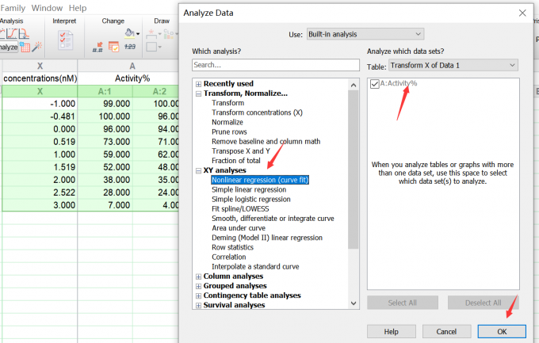Toggle the A:Activity% data set checkbox

pyautogui.click(x=375, y=83)
